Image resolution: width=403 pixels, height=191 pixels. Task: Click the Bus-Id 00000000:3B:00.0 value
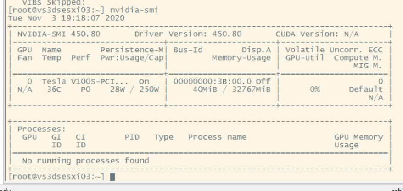click(213, 81)
